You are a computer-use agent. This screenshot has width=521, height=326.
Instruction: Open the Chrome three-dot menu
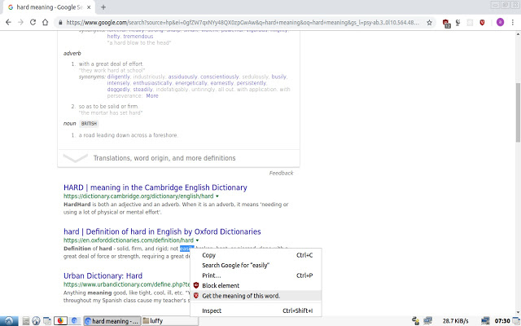pyautogui.click(x=513, y=23)
